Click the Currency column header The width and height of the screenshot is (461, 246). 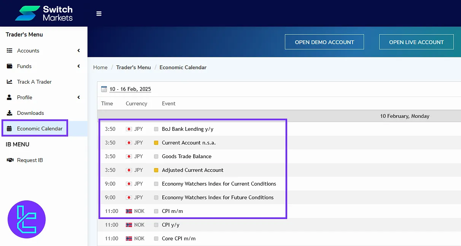point(137,103)
